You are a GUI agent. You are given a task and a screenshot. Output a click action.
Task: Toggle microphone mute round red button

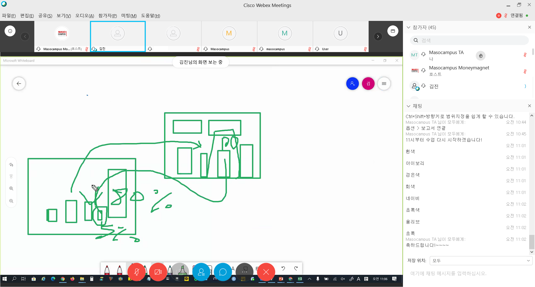pos(137,272)
